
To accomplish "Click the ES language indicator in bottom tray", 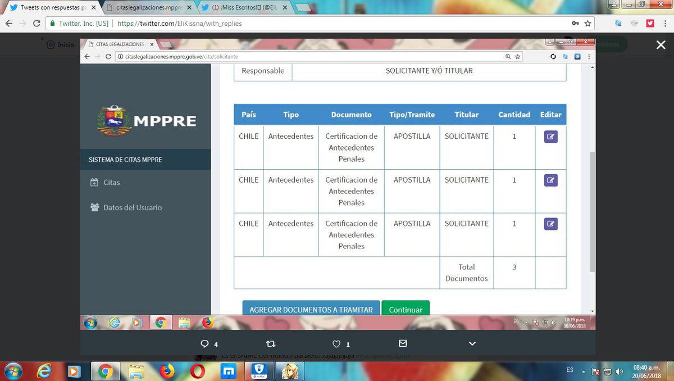I will click(570, 370).
